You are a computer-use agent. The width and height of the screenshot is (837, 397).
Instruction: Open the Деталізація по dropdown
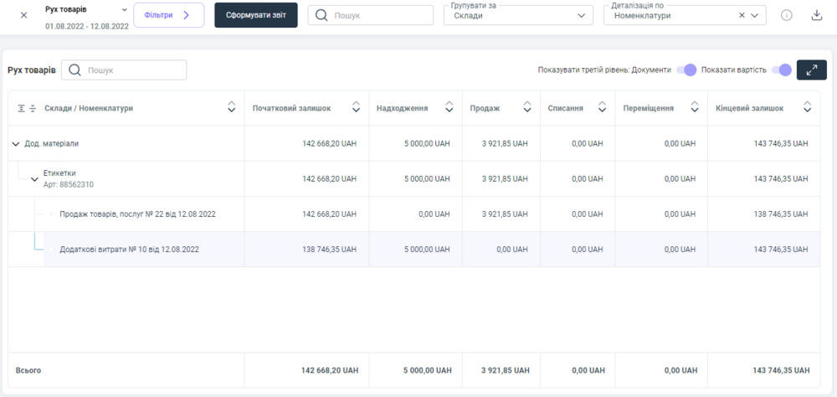pyautogui.click(x=756, y=15)
